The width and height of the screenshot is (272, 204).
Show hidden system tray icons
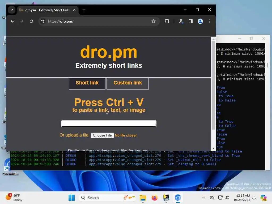click(x=203, y=198)
